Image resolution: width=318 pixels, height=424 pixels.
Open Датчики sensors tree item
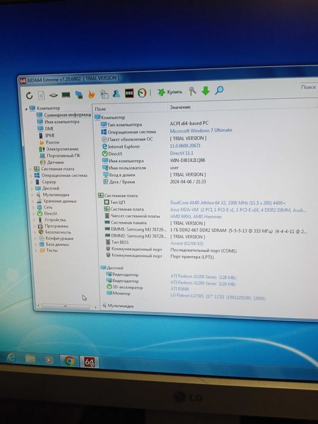point(52,162)
